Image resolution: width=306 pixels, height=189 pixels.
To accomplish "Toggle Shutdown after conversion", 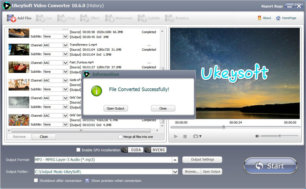I will 36,180.
